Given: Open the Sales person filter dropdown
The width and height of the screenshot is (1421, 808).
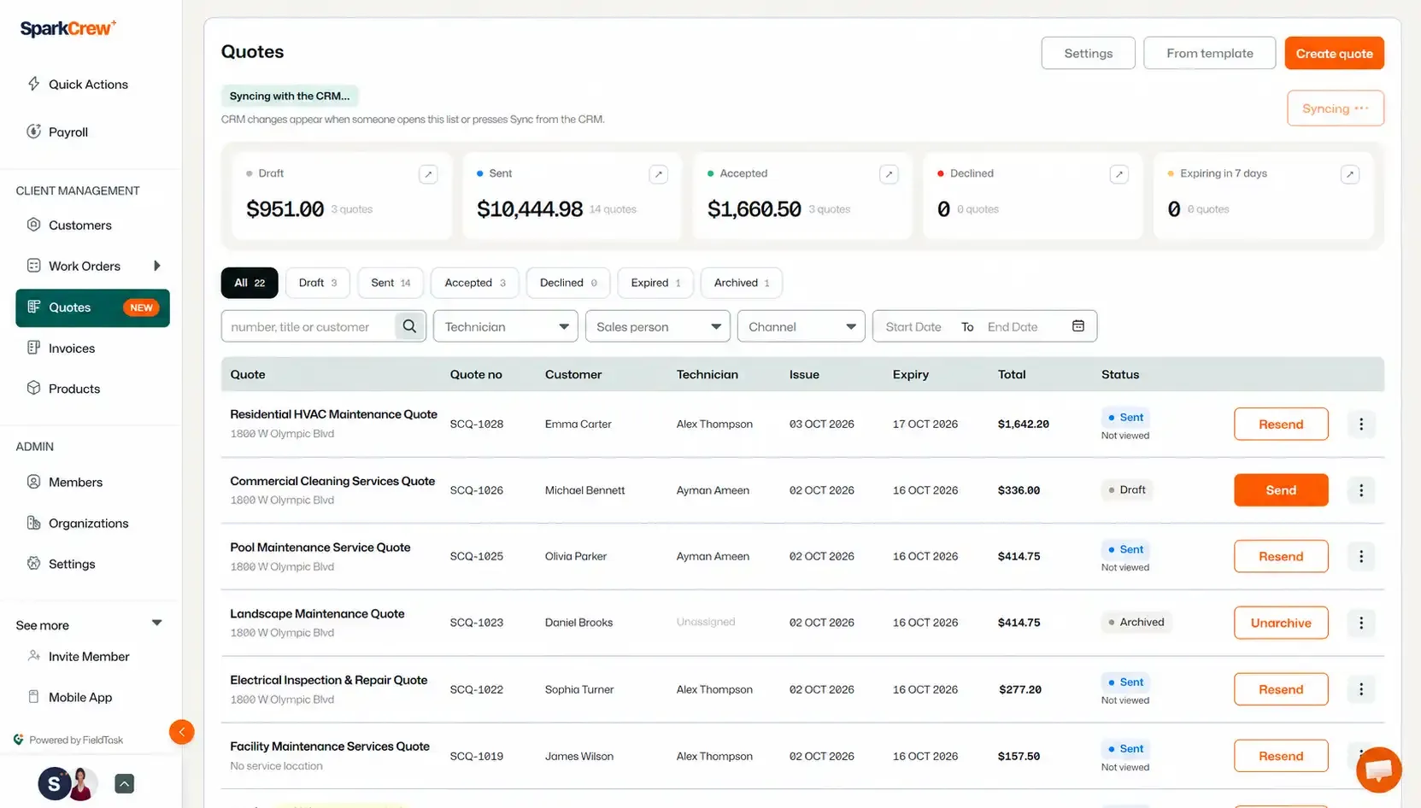Looking at the screenshot, I should pyautogui.click(x=658, y=326).
